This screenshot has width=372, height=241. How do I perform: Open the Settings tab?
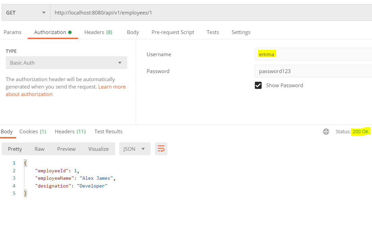pos(241,32)
